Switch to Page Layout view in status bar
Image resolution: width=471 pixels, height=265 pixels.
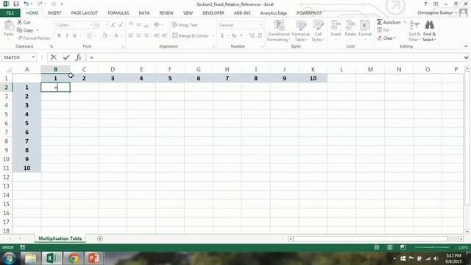click(389, 247)
